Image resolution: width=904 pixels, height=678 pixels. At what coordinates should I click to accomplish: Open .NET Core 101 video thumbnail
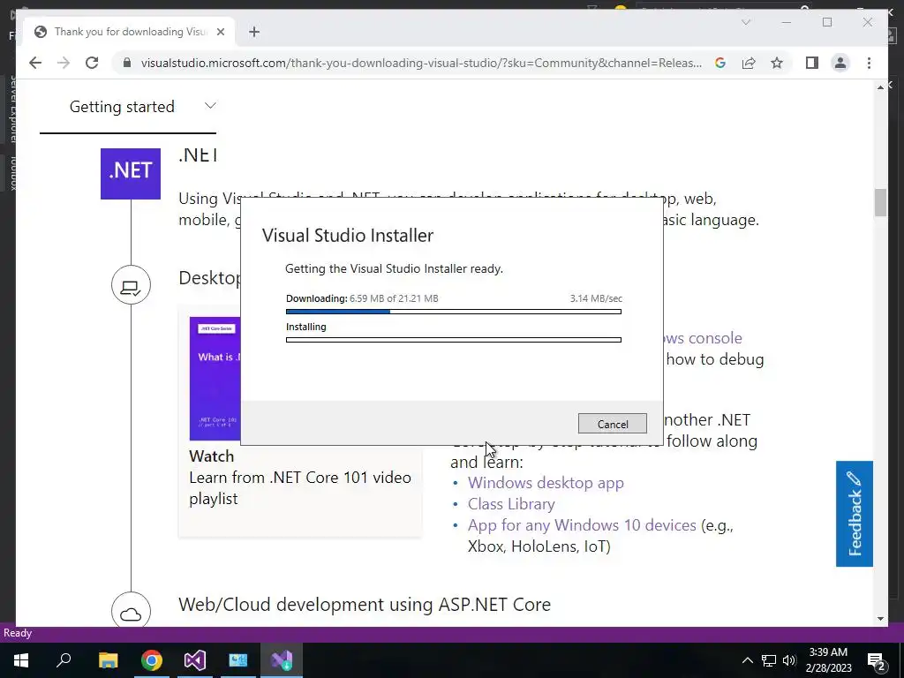click(x=215, y=379)
